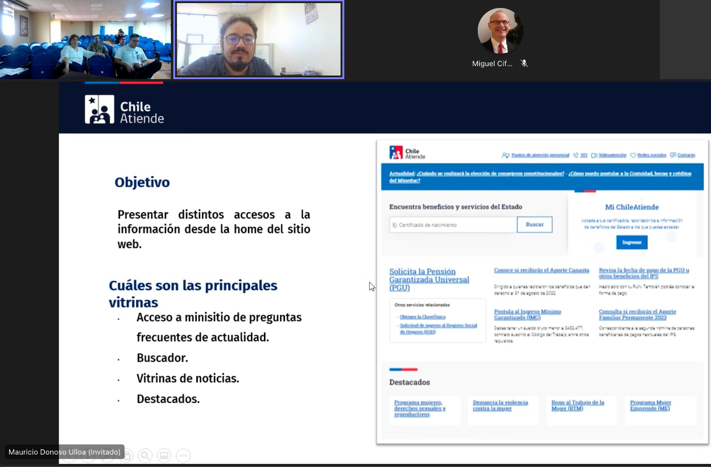
Task: Click the 'Ej: Certificado de nacimiento' search field
Action: [x=453, y=225]
